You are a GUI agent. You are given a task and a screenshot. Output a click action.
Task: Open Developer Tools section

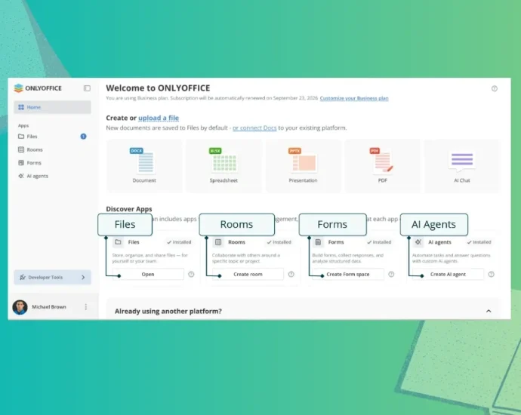(x=52, y=277)
